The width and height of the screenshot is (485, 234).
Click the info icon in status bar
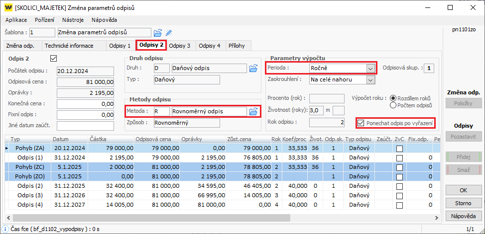coord(5,229)
